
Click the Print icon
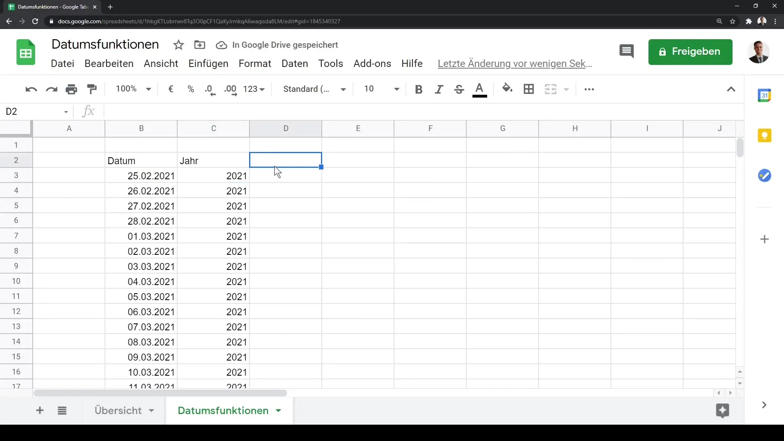[x=71, y=89]
